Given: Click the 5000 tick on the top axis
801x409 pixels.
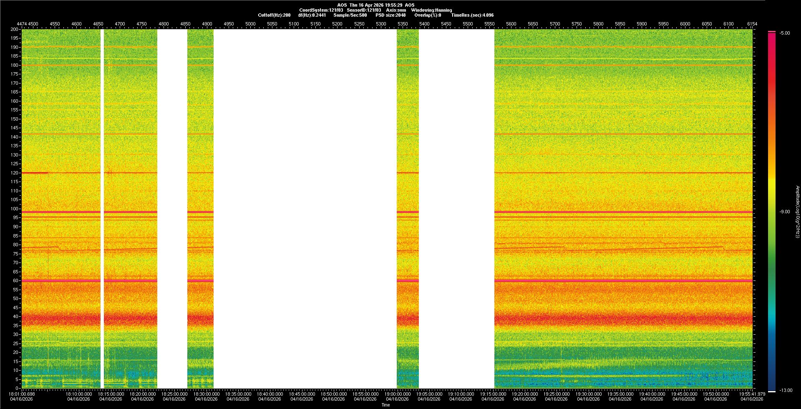Looking at the screenshot, I should tap(250, 24).
